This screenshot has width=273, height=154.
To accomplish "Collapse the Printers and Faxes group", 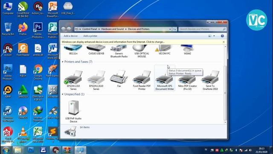I will click(x=63, y=62).
